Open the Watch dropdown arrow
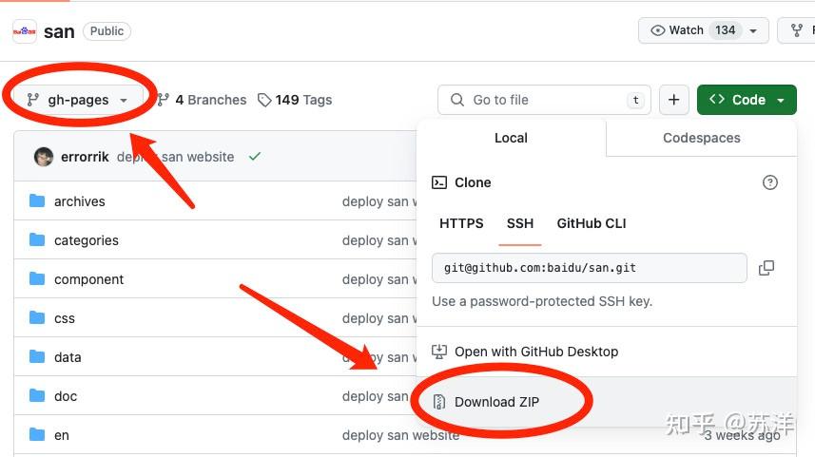 (753, 31)
